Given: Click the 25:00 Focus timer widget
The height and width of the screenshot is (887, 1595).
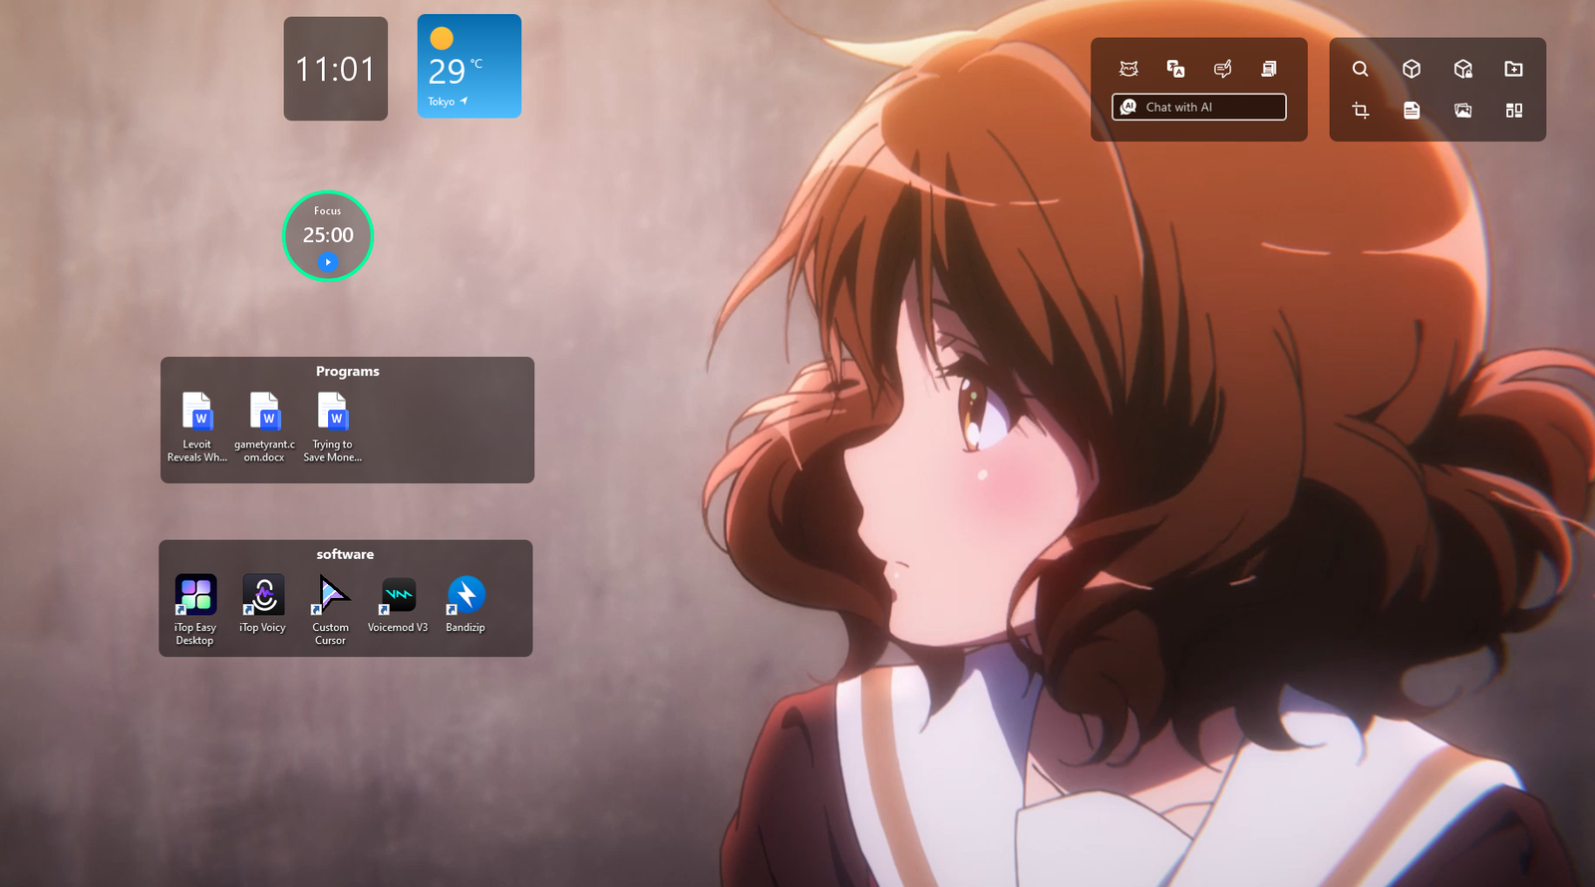Looking at the screenshot, I should coord(328,236).
